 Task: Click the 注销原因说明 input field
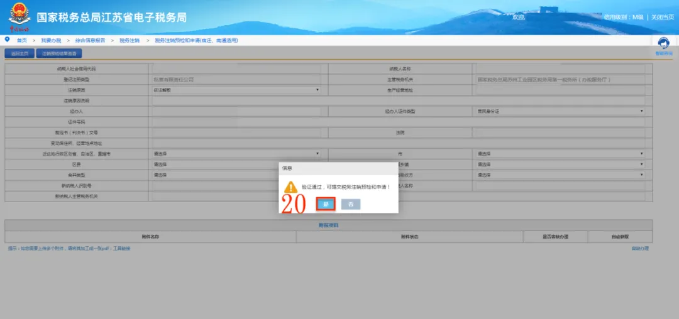point(399,100)
